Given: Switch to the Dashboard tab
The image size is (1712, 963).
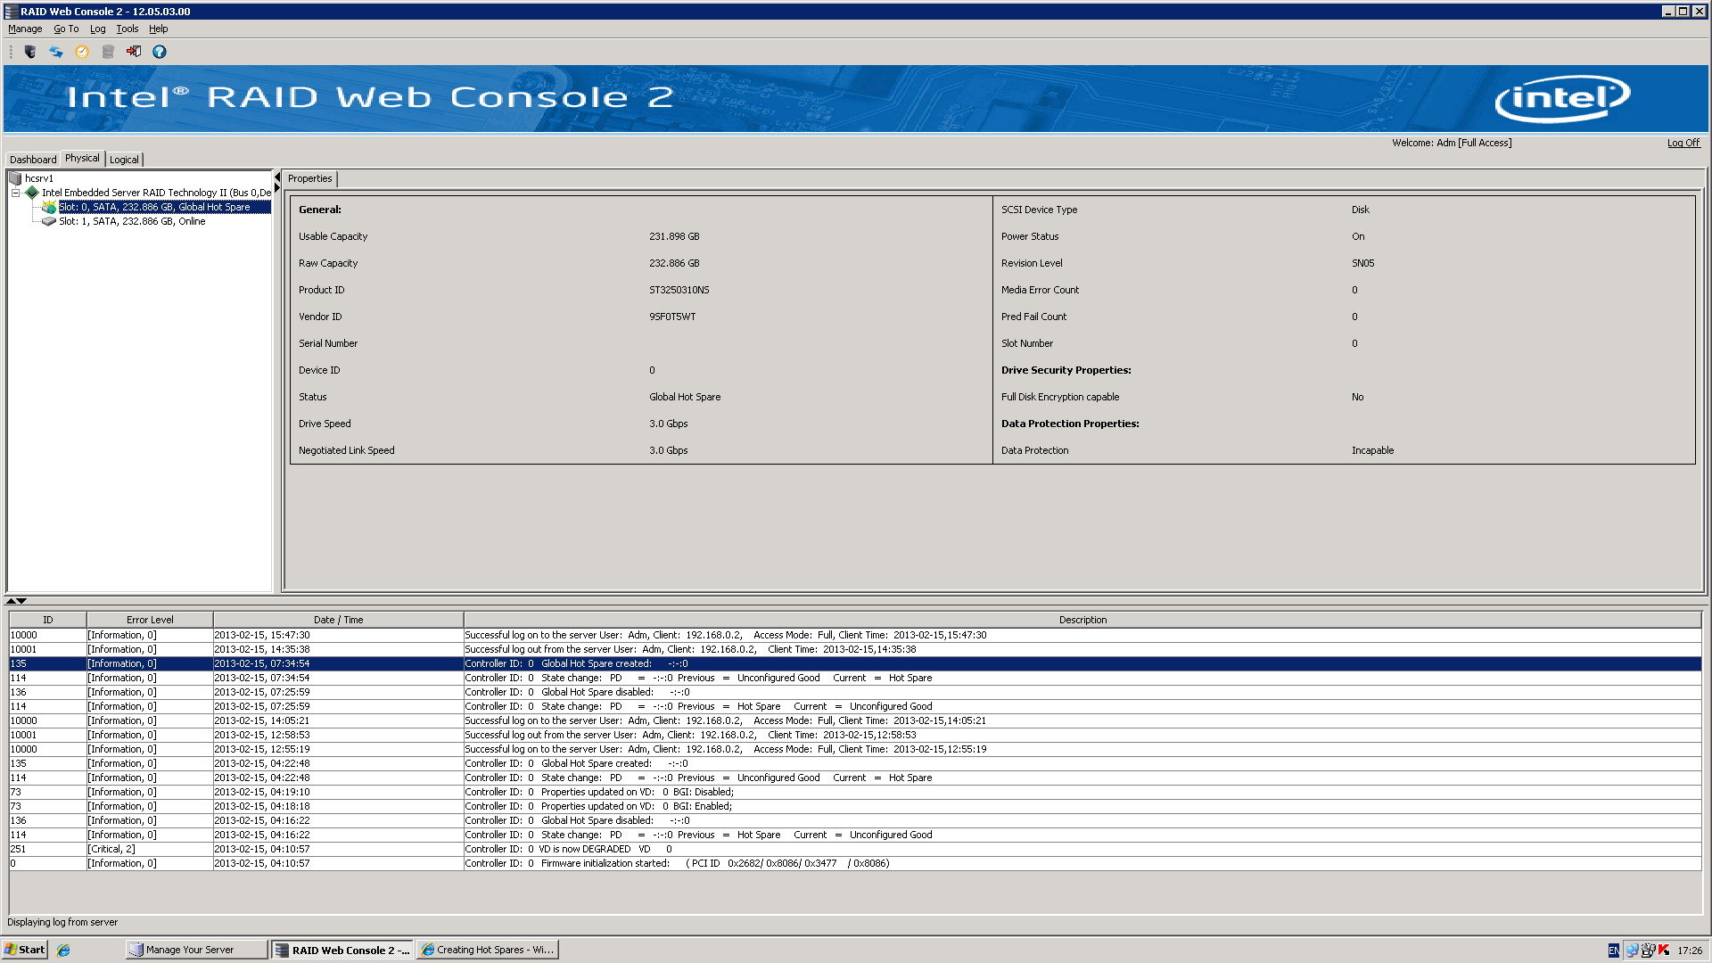Looking at the screenshot, I should [33, 160].
